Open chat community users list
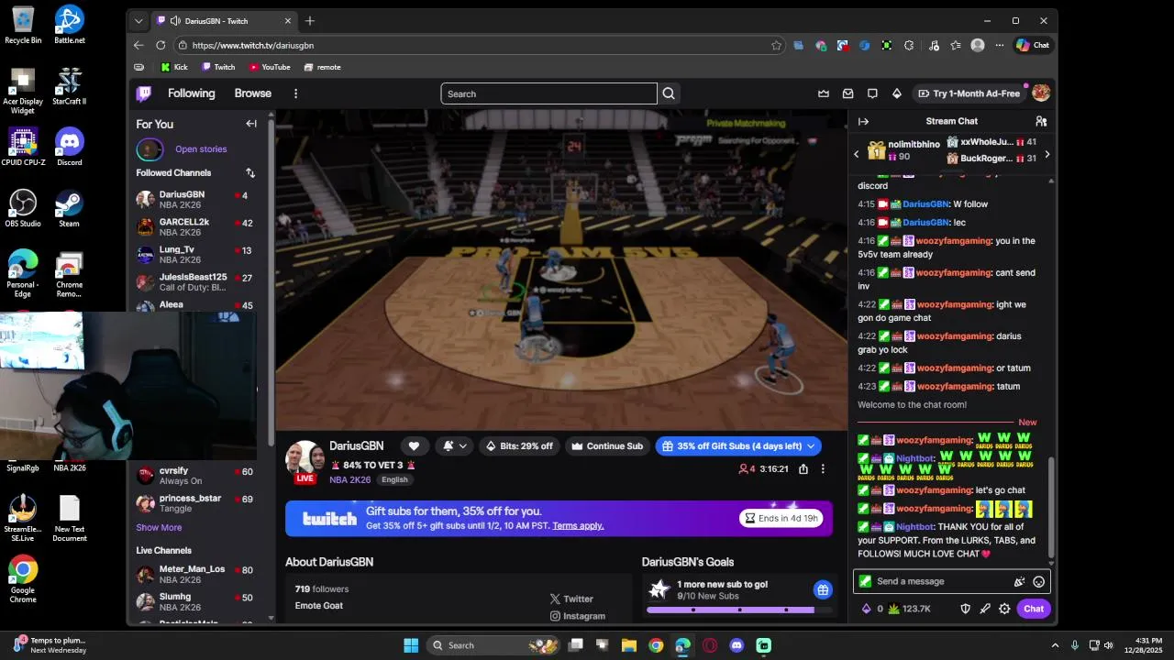This screenshot has width=1174, height=660. coord(1041,121)
